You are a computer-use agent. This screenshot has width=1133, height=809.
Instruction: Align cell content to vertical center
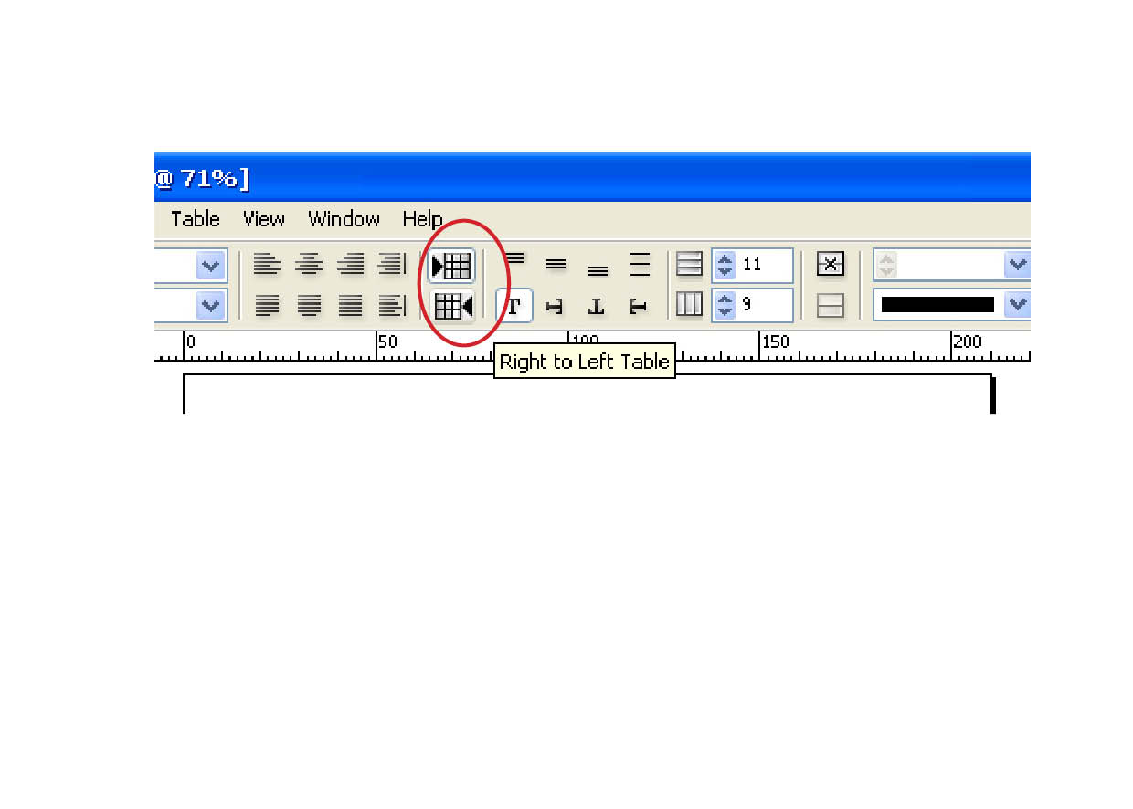tap(556, 265)
